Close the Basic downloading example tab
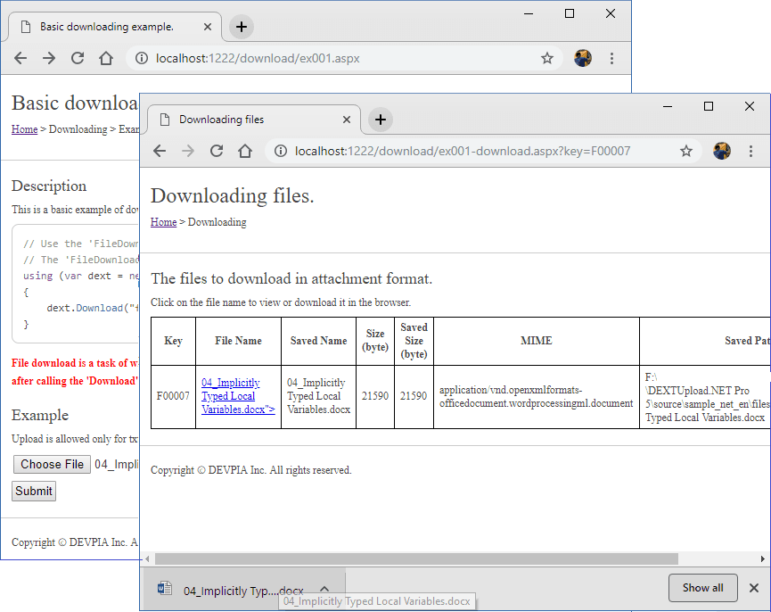Viewport: 771px width, 612px height. 208,27
